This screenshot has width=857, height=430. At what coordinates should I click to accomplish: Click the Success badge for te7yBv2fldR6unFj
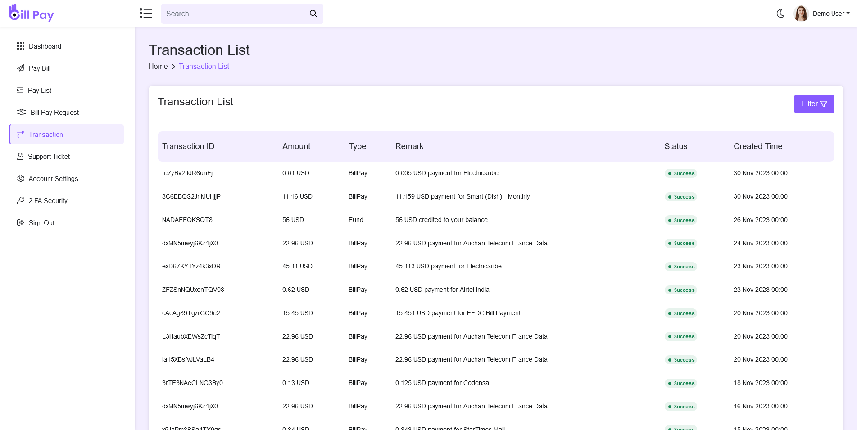681,173
